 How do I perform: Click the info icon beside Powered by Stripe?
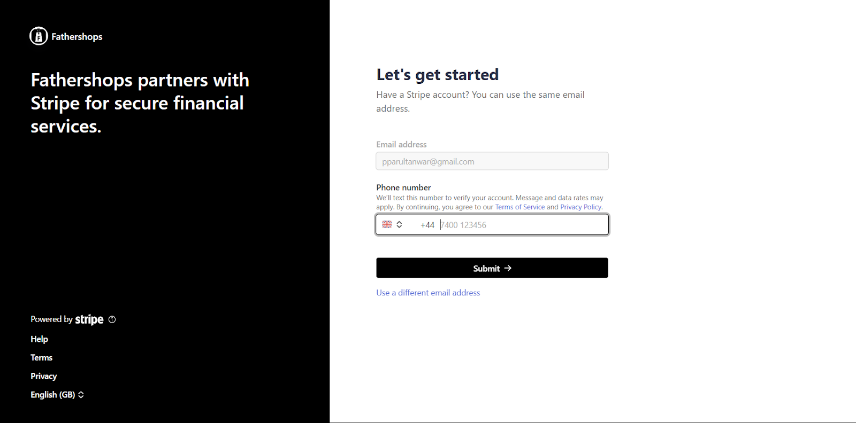tap(112, 319)
